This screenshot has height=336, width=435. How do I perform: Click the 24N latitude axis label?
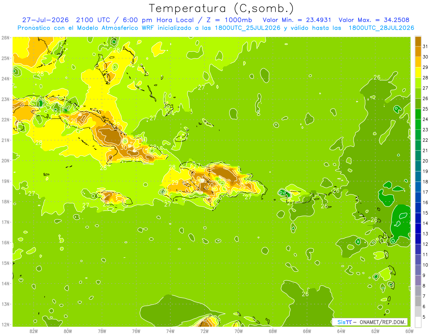pyautogui.click(x=5, y=79)
